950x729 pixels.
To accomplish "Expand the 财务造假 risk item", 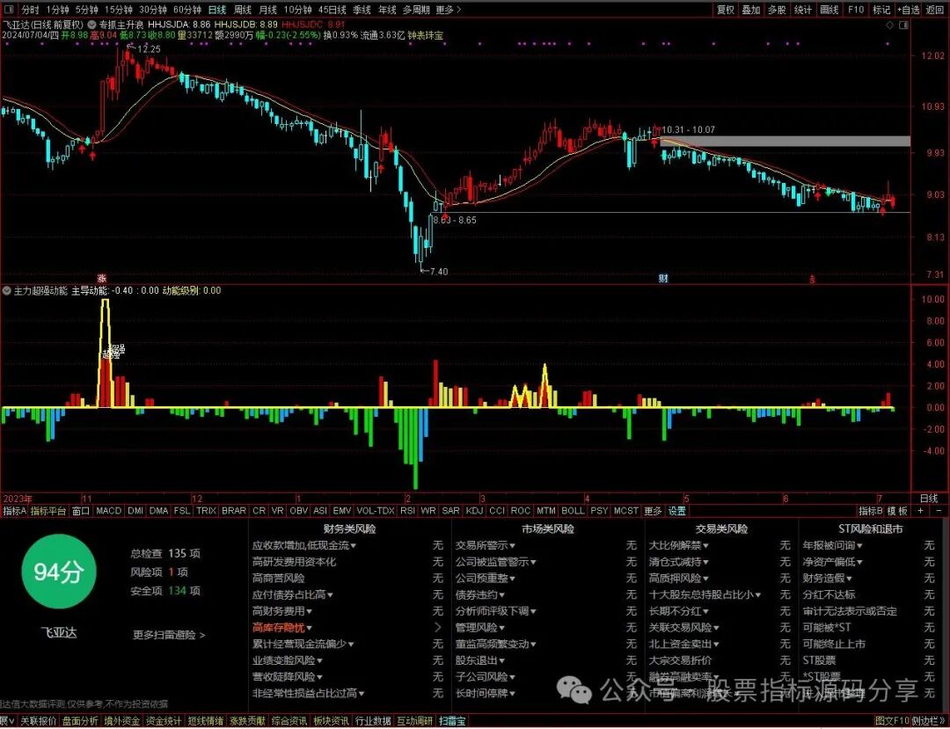I will tap(827, 579).
